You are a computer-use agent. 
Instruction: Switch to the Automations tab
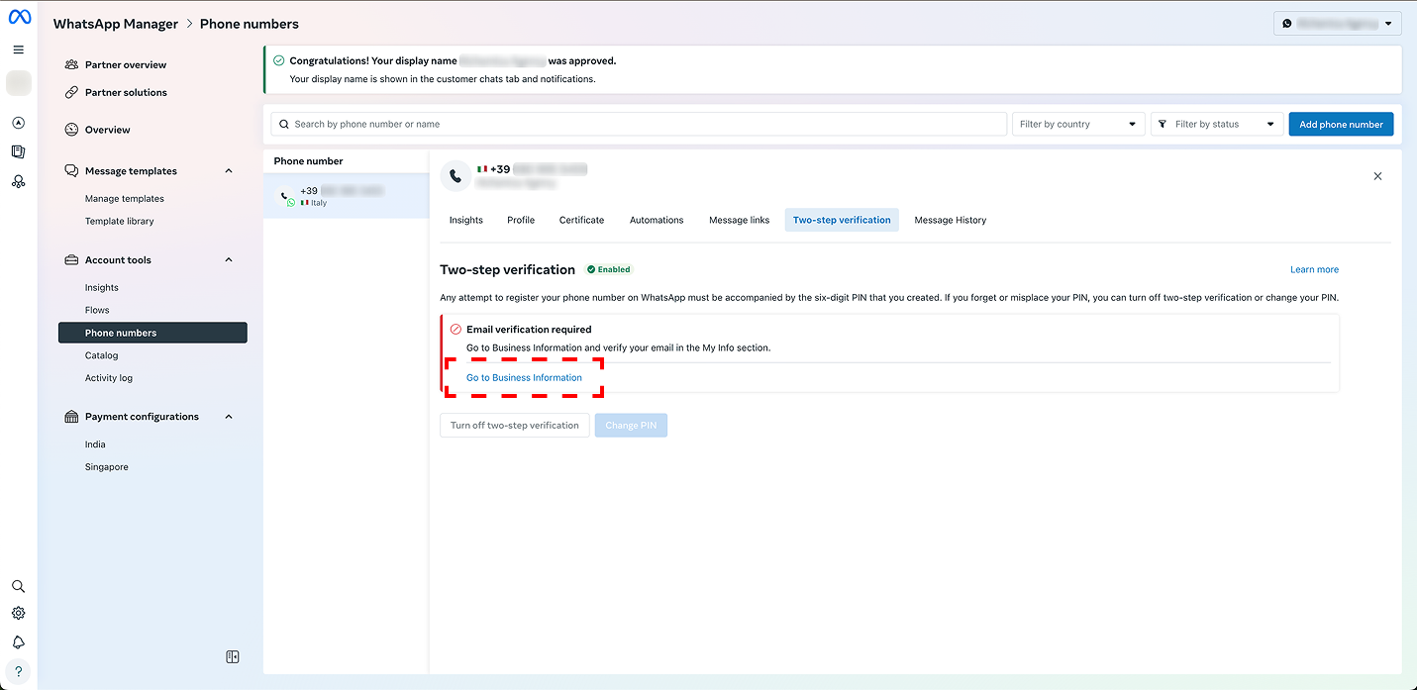point(657,220)
